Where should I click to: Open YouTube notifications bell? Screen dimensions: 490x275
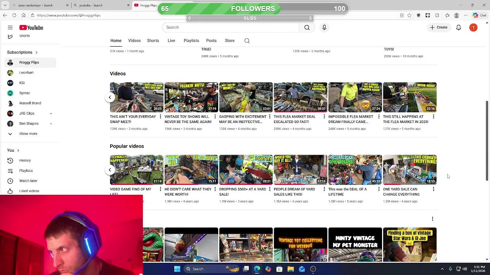tap(458, 27)
